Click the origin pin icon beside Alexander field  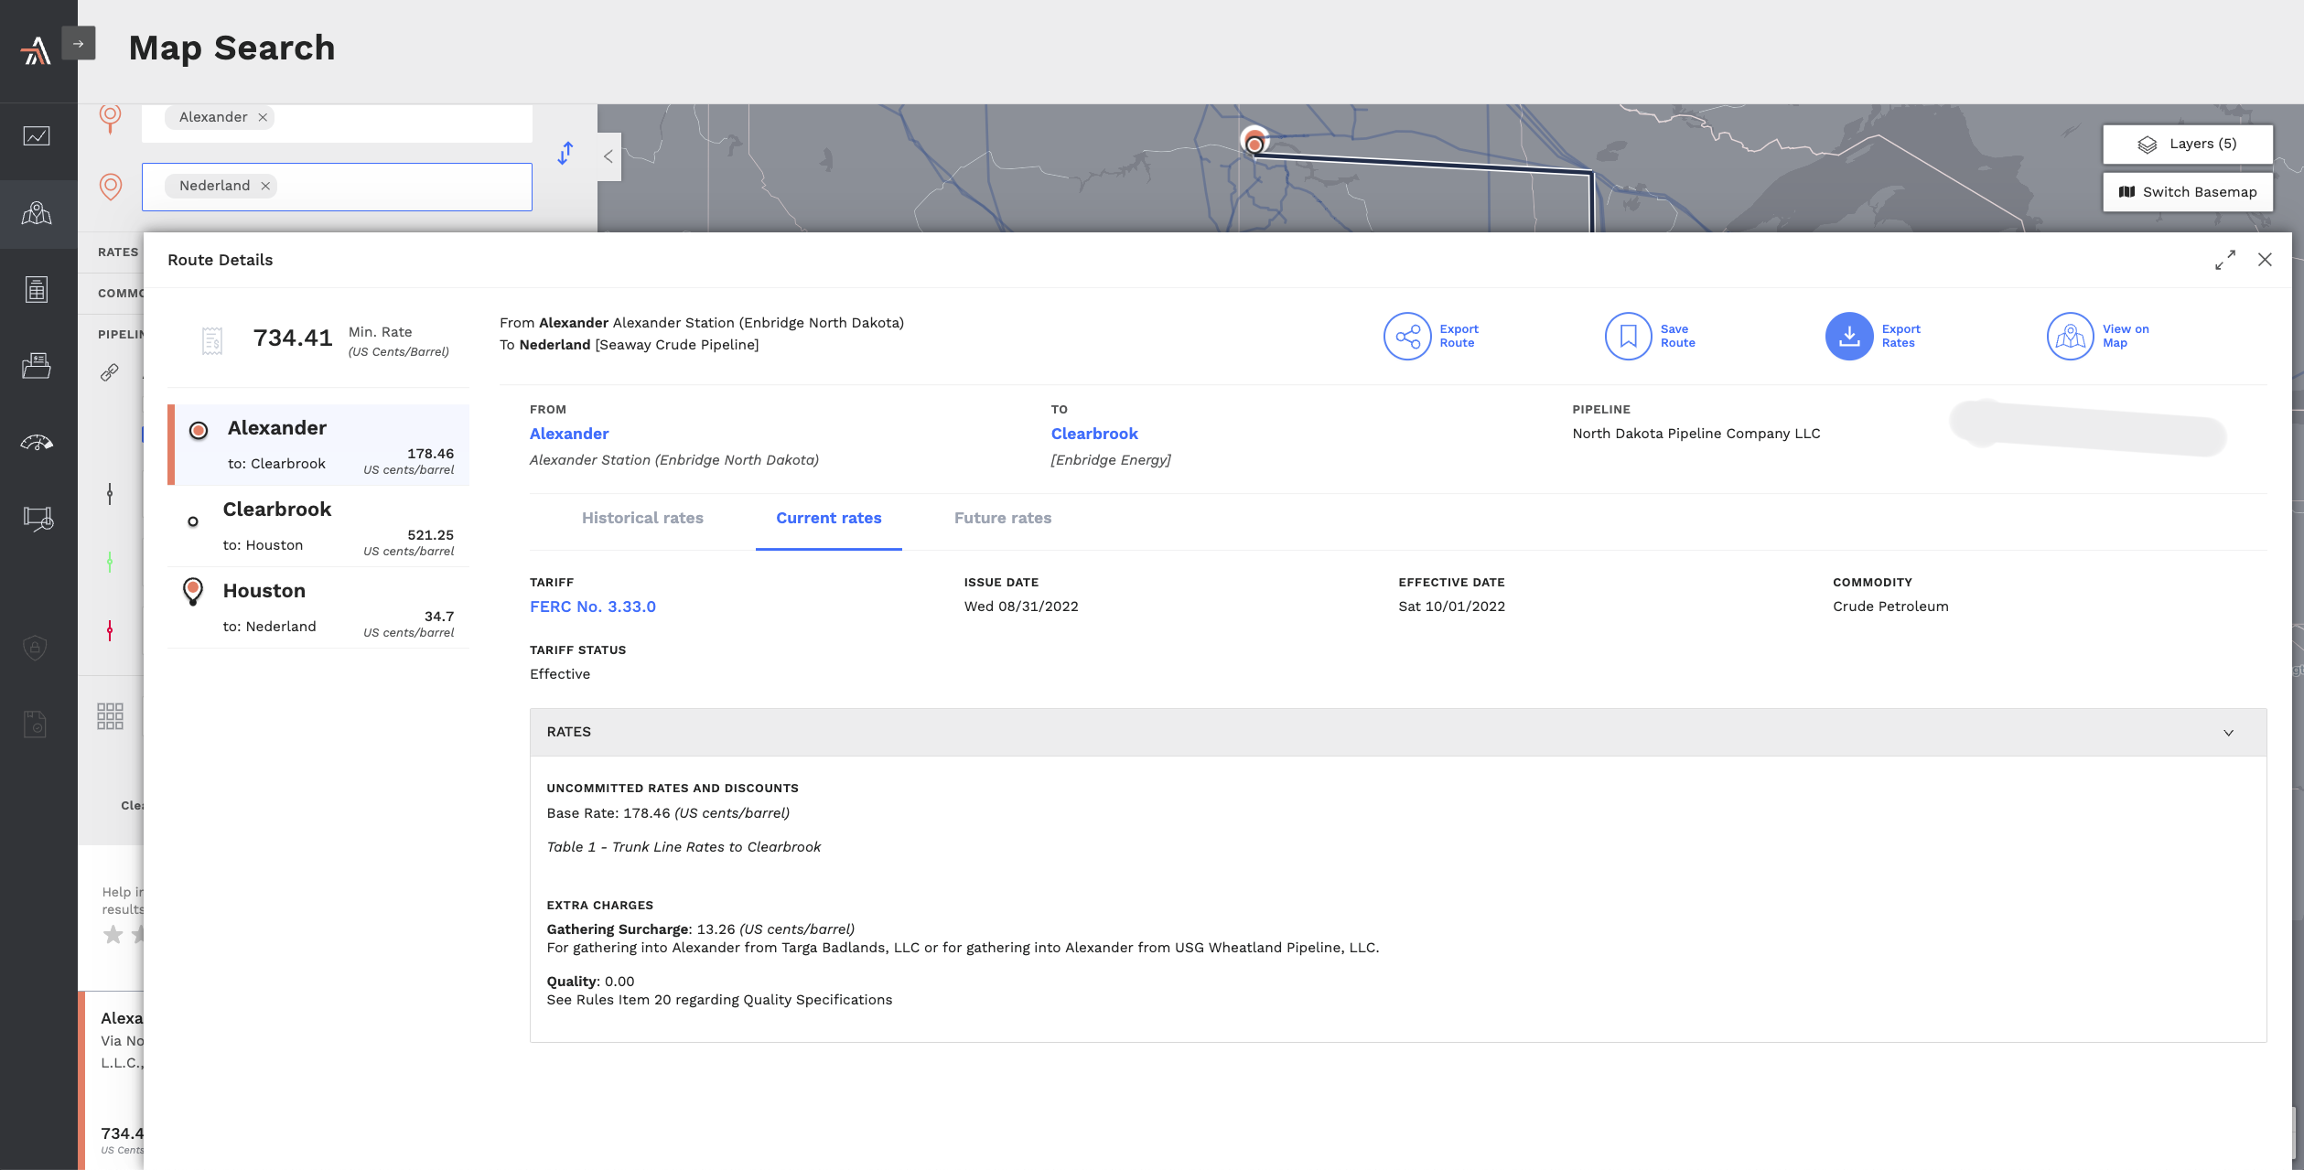point(111,119)
